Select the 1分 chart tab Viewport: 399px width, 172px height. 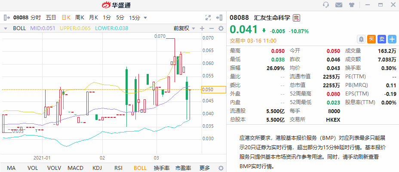pos(107,18)
